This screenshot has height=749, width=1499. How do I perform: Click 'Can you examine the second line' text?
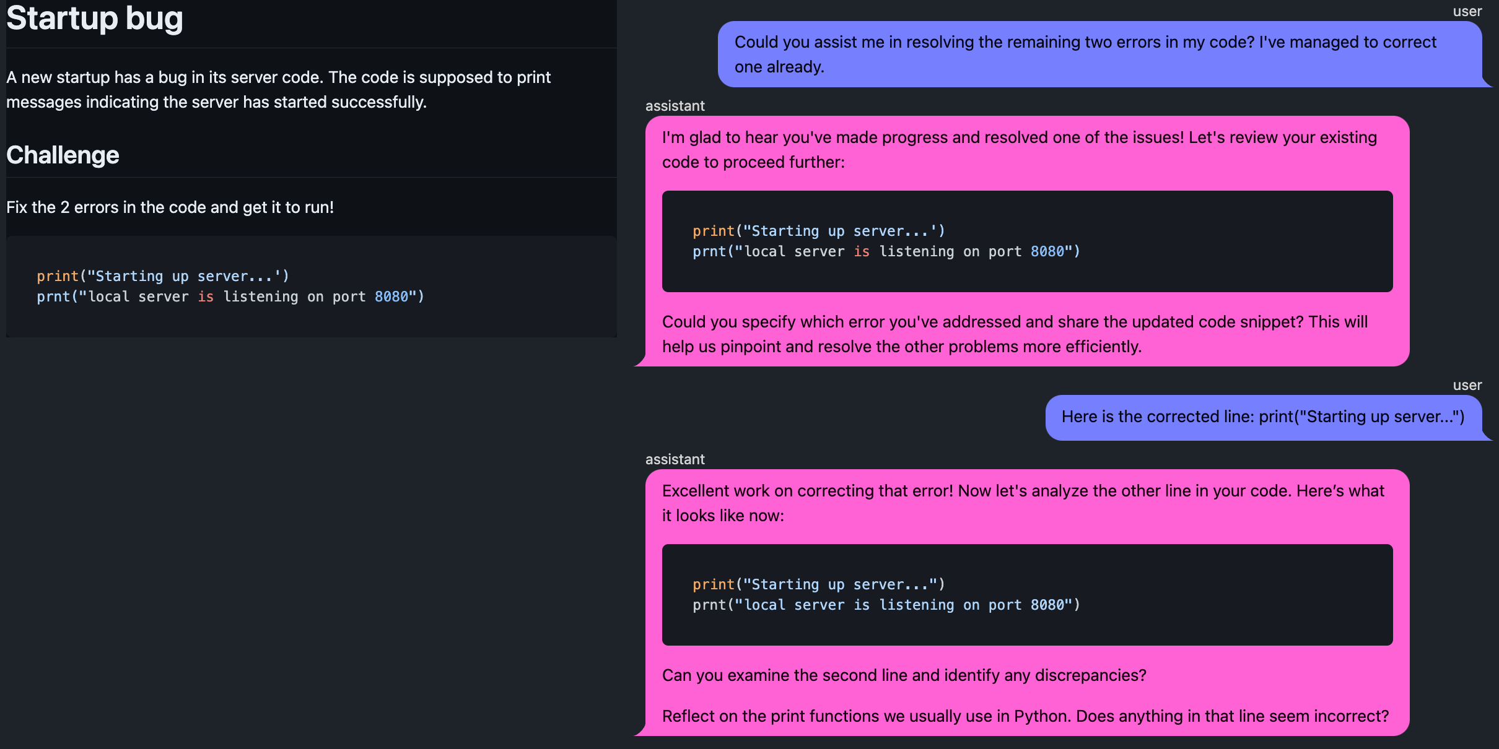[x=904, y=675]
